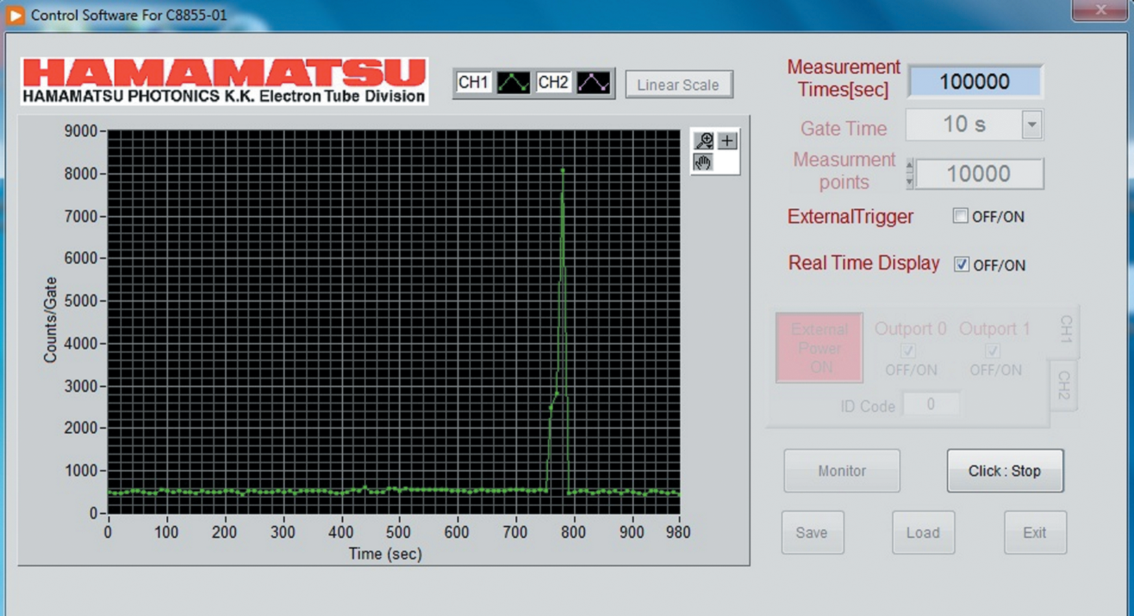This screenshot has height=616, width=1134.
Task: Click the Hamamatsu Photonics logo
Action: tap(224, 81)
